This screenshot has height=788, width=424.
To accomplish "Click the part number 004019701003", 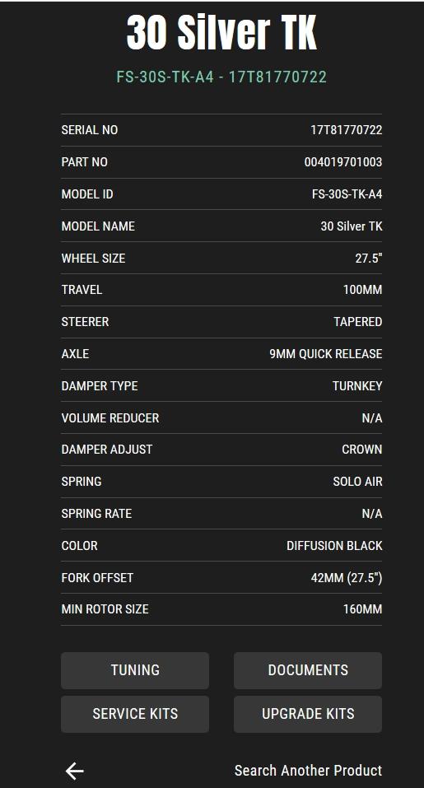I will point(343,162).
